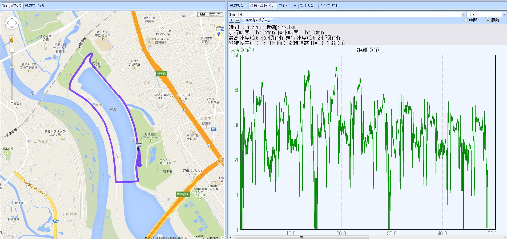
Task: Zoom in using the map's plus button
Action: tap(12, 50)
